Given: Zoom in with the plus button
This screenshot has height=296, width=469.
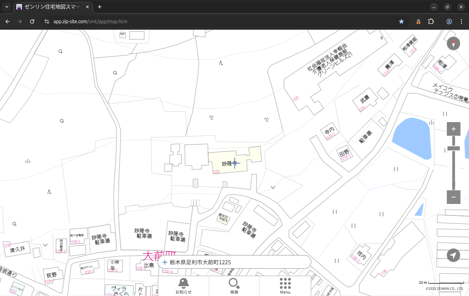Looking at the screenshot, I should tap(453, 129).
